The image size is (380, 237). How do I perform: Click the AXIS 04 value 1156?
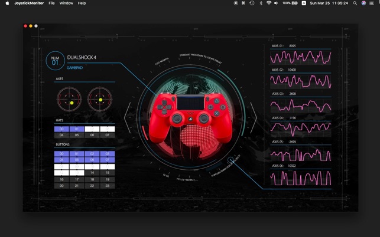click(293, 118)
